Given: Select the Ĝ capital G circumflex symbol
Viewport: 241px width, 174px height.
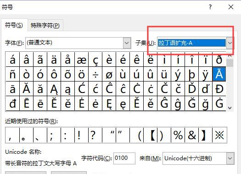Looking at the screenshot, I should [164, 103].
